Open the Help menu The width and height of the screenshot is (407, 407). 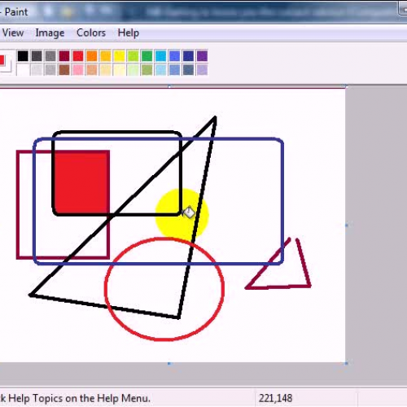coord(129,33)
